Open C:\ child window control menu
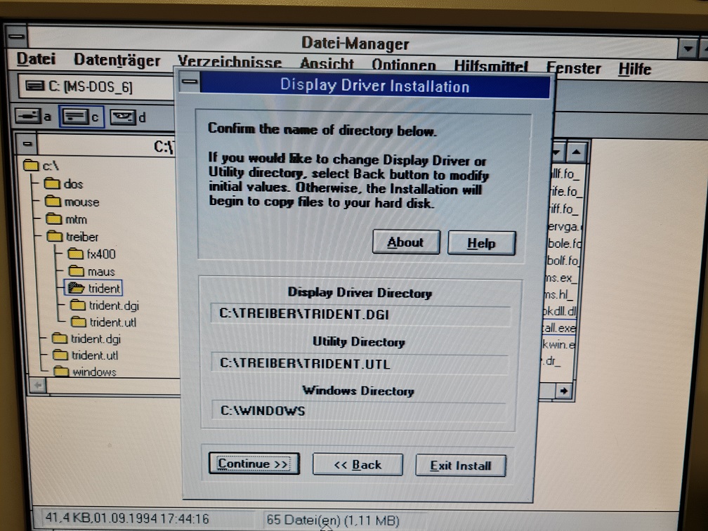This screenshot has height=531, width=708. tap(27, 144)
